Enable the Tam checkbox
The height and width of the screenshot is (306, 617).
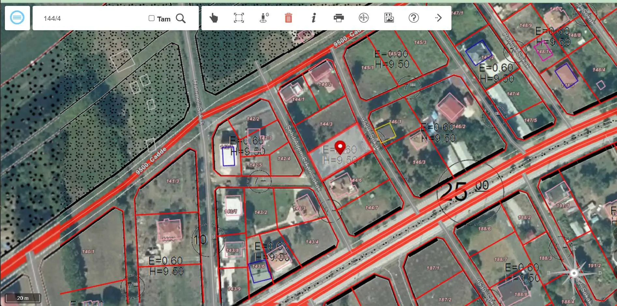151,18
